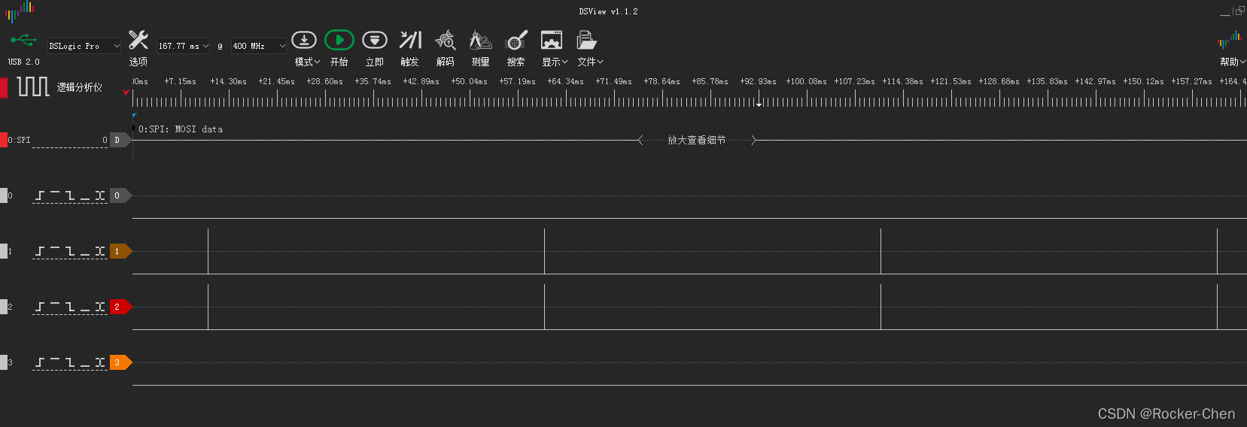Select the gray channel 0 tag
Screen dimensions: 1247x427
[120, 195]
